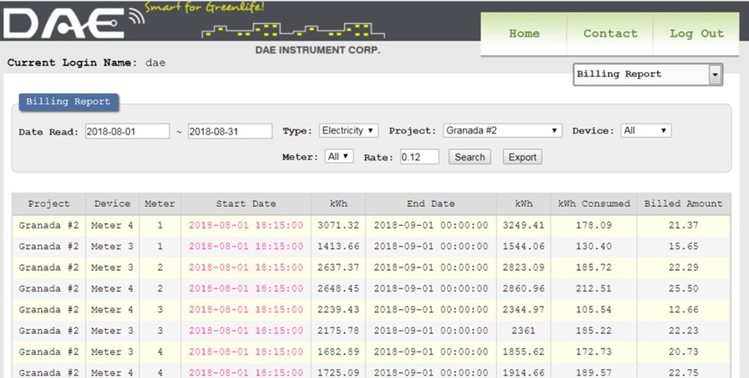Click start kWh reading 1413.66
Screen dimensions: 749x378
(x=338, y=246)
